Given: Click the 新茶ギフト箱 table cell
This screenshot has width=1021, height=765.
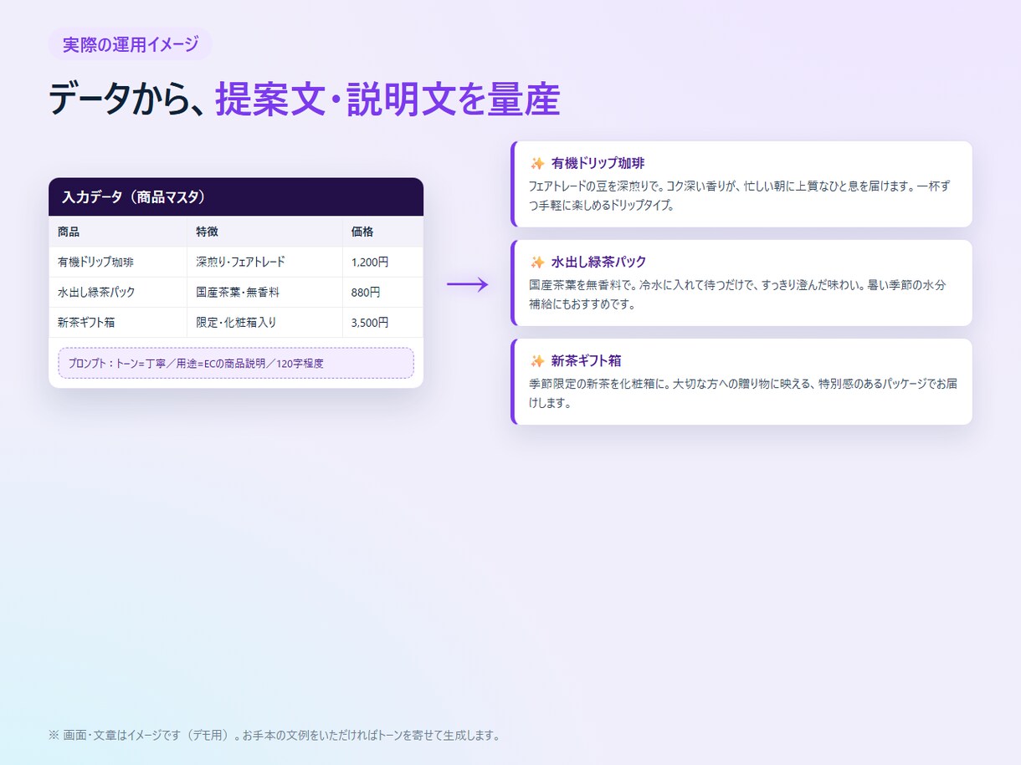Looking at the screenshot, I should pos(117,322).
